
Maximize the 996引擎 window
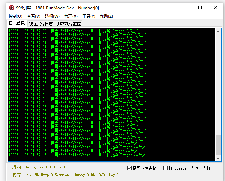coord(200,8)
